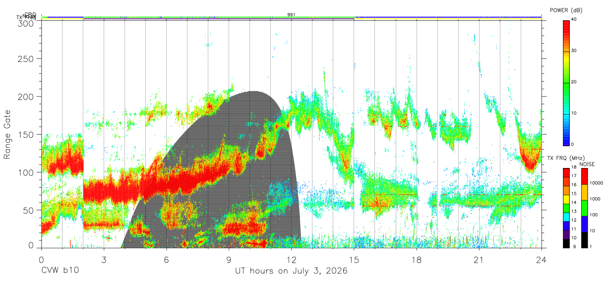This screenshot has width=609, height=281.
Task: Click the 1000 label on noise legend
Action: (595, 199)
